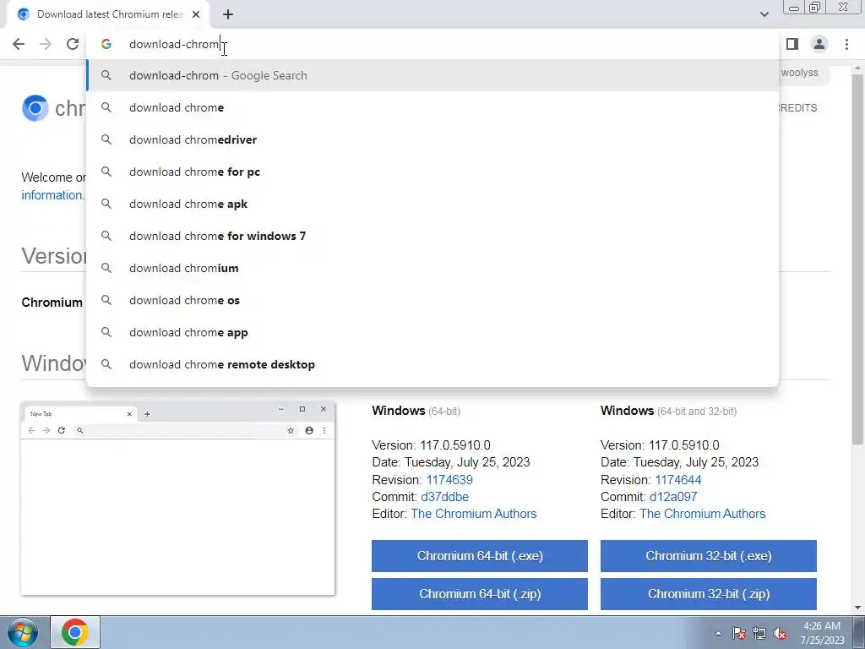Pick 'download chrome remote desktop' suggestion
Image resolution: width=865 pixels, height=649 pixels.
(432, 364)
